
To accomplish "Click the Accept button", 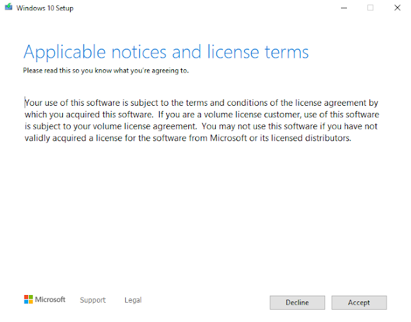I will point(359,303).
